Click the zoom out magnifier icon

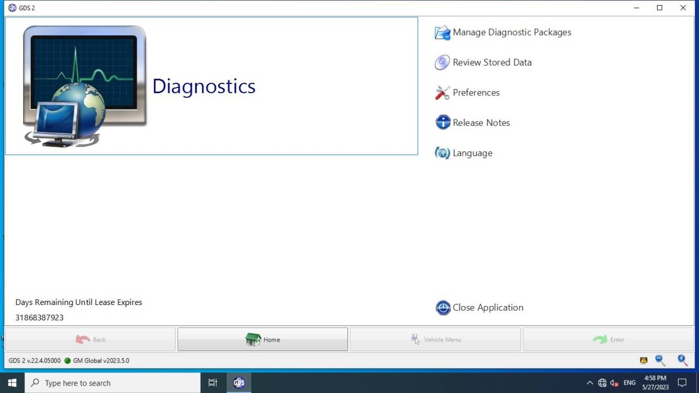[660, 360]
